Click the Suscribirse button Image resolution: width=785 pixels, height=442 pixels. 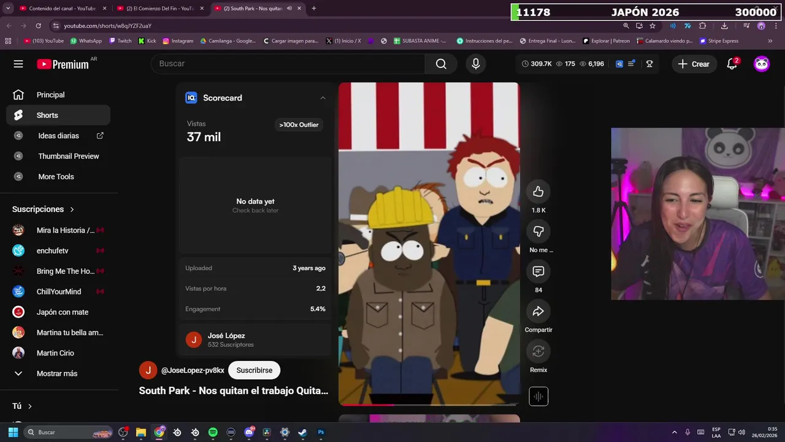pos(255,370)
